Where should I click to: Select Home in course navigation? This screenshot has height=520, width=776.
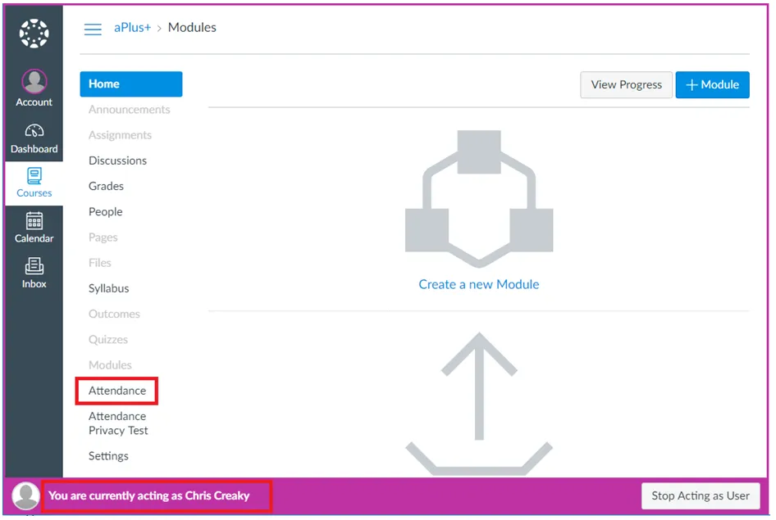pyautogui.click(x=131, y=84)
